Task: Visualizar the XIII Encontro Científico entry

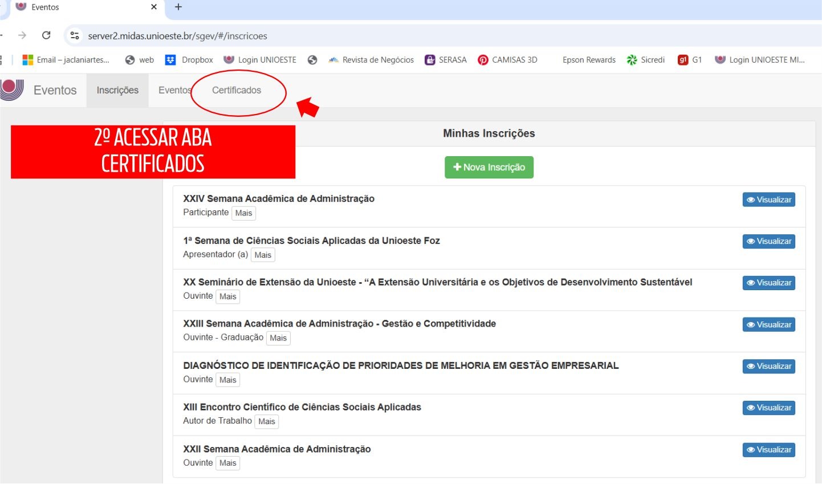Action: 768,408
